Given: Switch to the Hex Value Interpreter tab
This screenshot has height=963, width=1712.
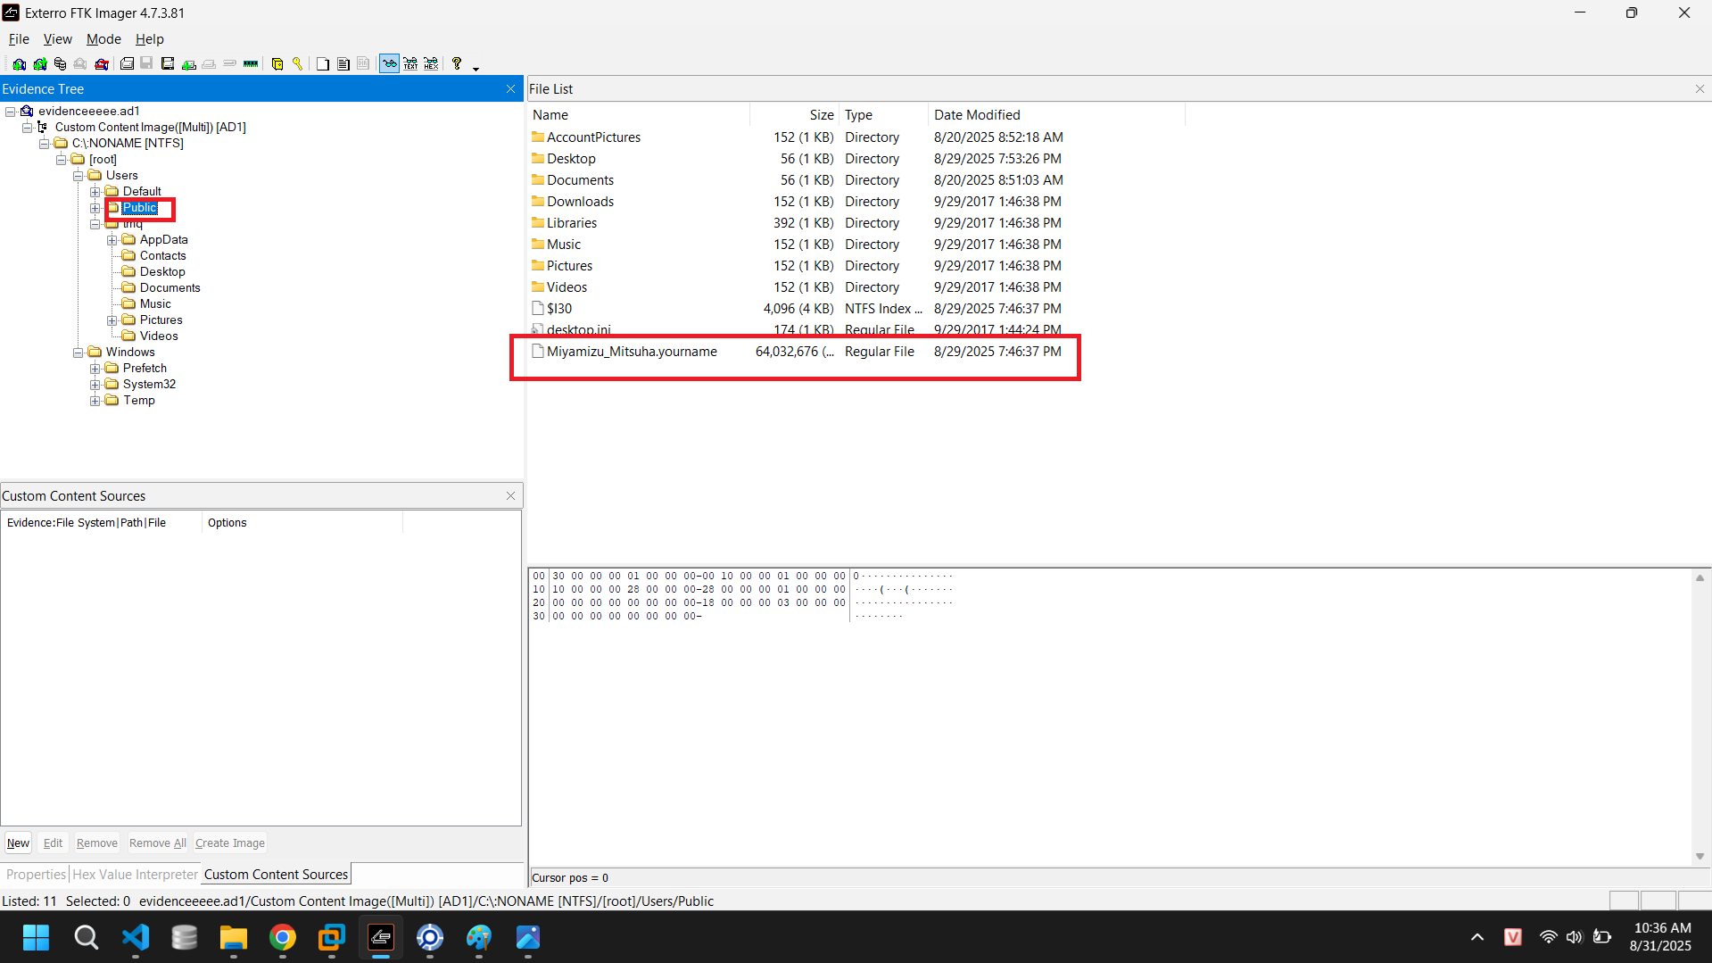Looking at the screenshot, I should pyautogui.click(x=135, y=875).
